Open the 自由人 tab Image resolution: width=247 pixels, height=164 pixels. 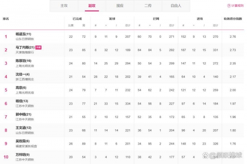pyautogui.click(x=176, y=6)
